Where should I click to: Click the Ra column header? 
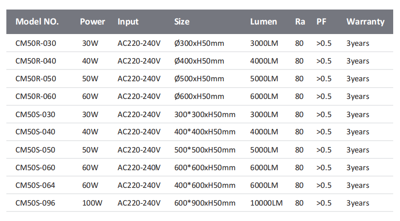coord(300,22)
